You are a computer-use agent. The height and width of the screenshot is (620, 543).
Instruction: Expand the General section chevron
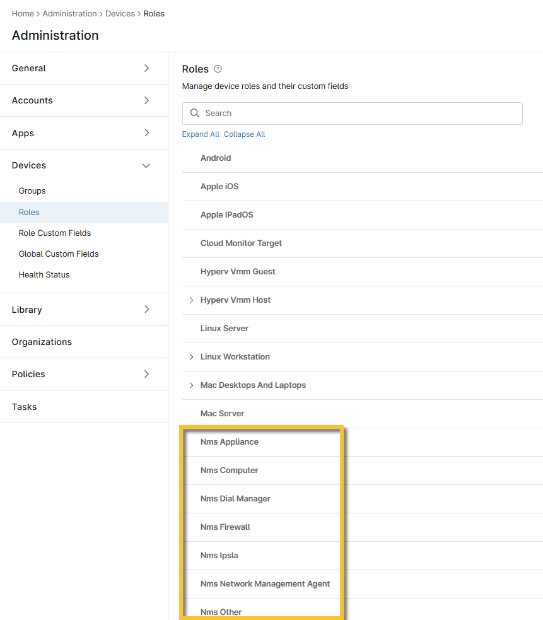click(x=146, y=68)
